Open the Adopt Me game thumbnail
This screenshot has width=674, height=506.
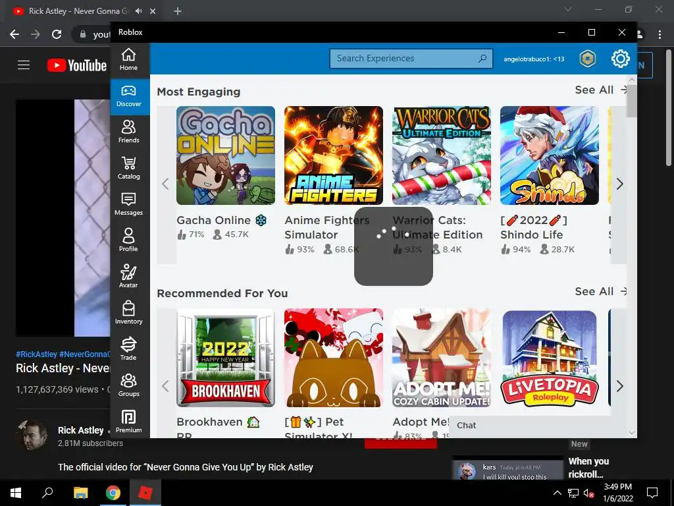[442, 358]
